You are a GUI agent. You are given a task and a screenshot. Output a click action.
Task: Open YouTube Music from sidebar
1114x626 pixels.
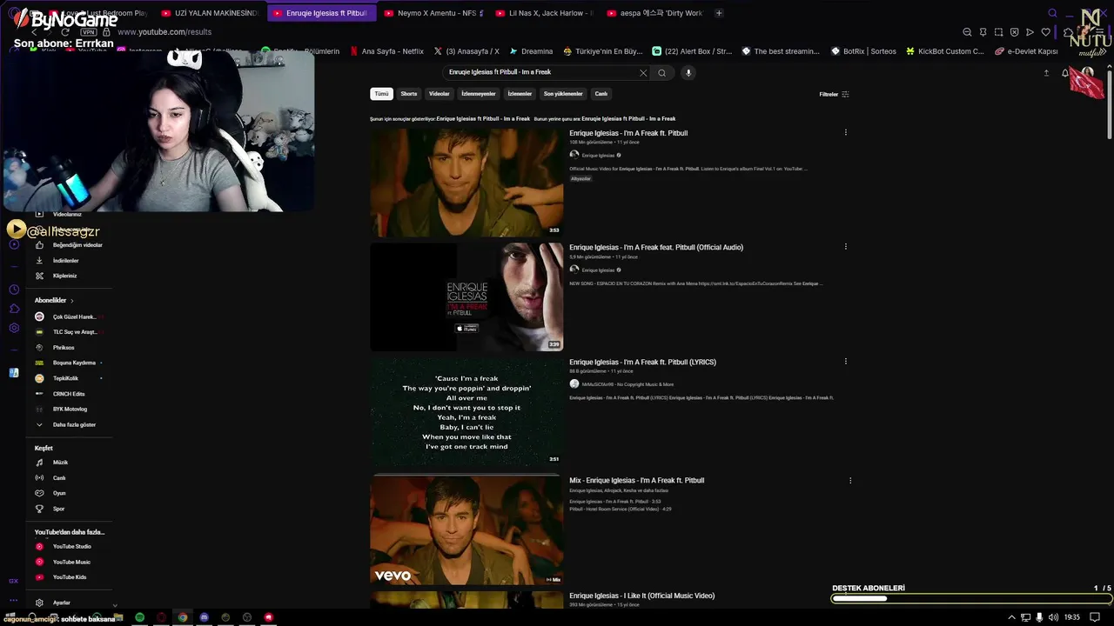pyautogui.click(x=70, y=562)
